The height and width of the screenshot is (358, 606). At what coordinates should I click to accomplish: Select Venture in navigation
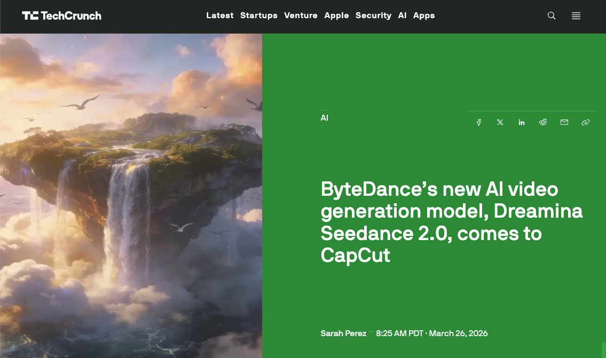[301, 15]
